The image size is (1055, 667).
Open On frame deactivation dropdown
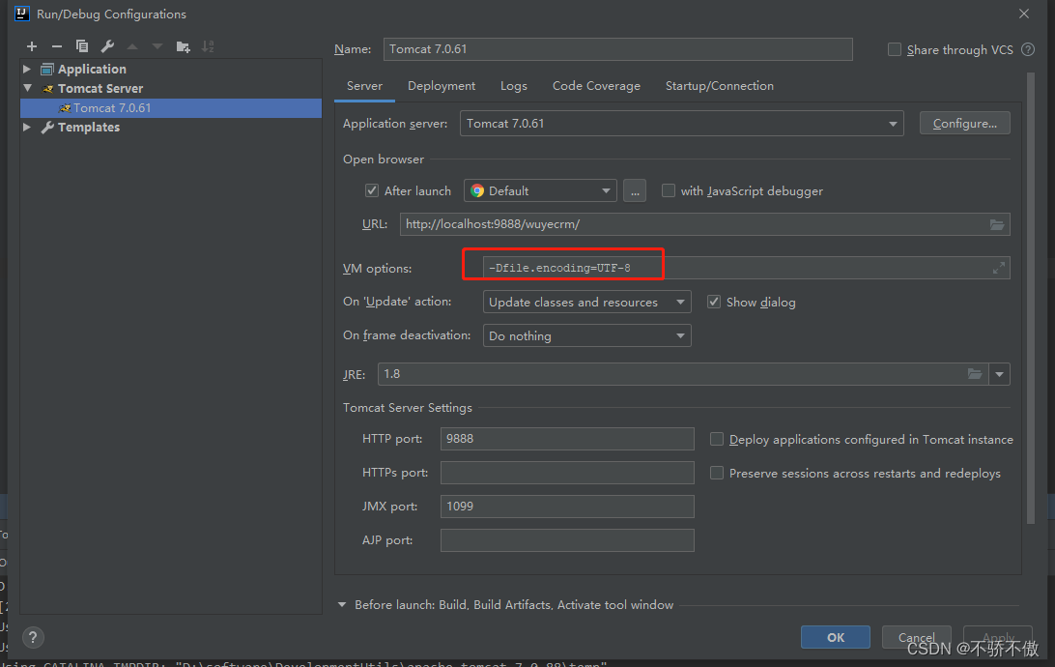point(586,335)
